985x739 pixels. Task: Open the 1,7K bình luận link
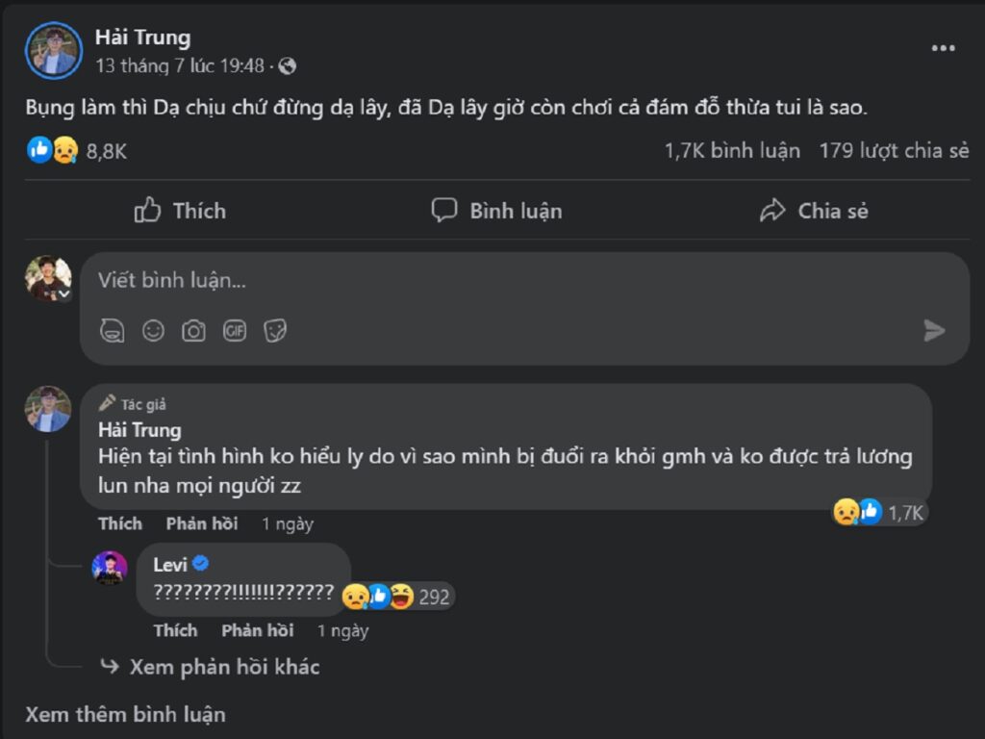732,150
